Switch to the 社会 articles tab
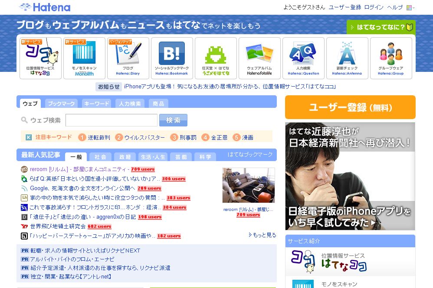Image resolution: width=433 pixels, height=288 pixels. pyautogui.click(x=100, y=157)
